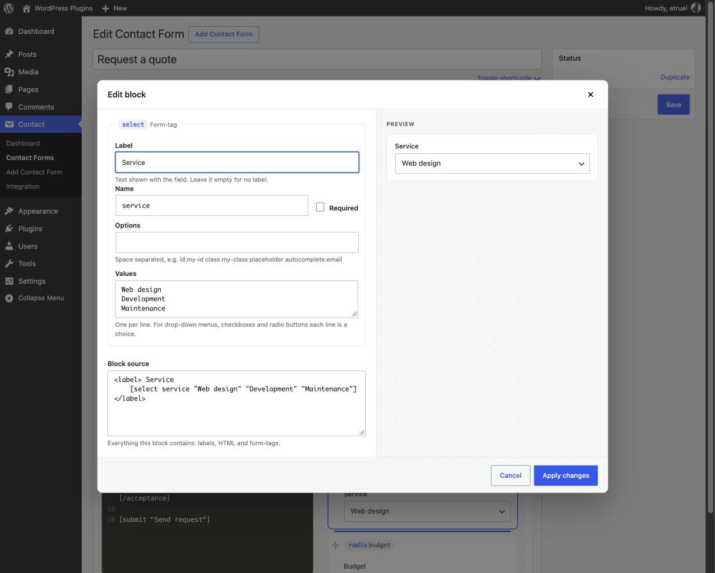Click the Comments bubble icon
The width and height of the screenshot is (715, 573).
[x=9, y=107]
